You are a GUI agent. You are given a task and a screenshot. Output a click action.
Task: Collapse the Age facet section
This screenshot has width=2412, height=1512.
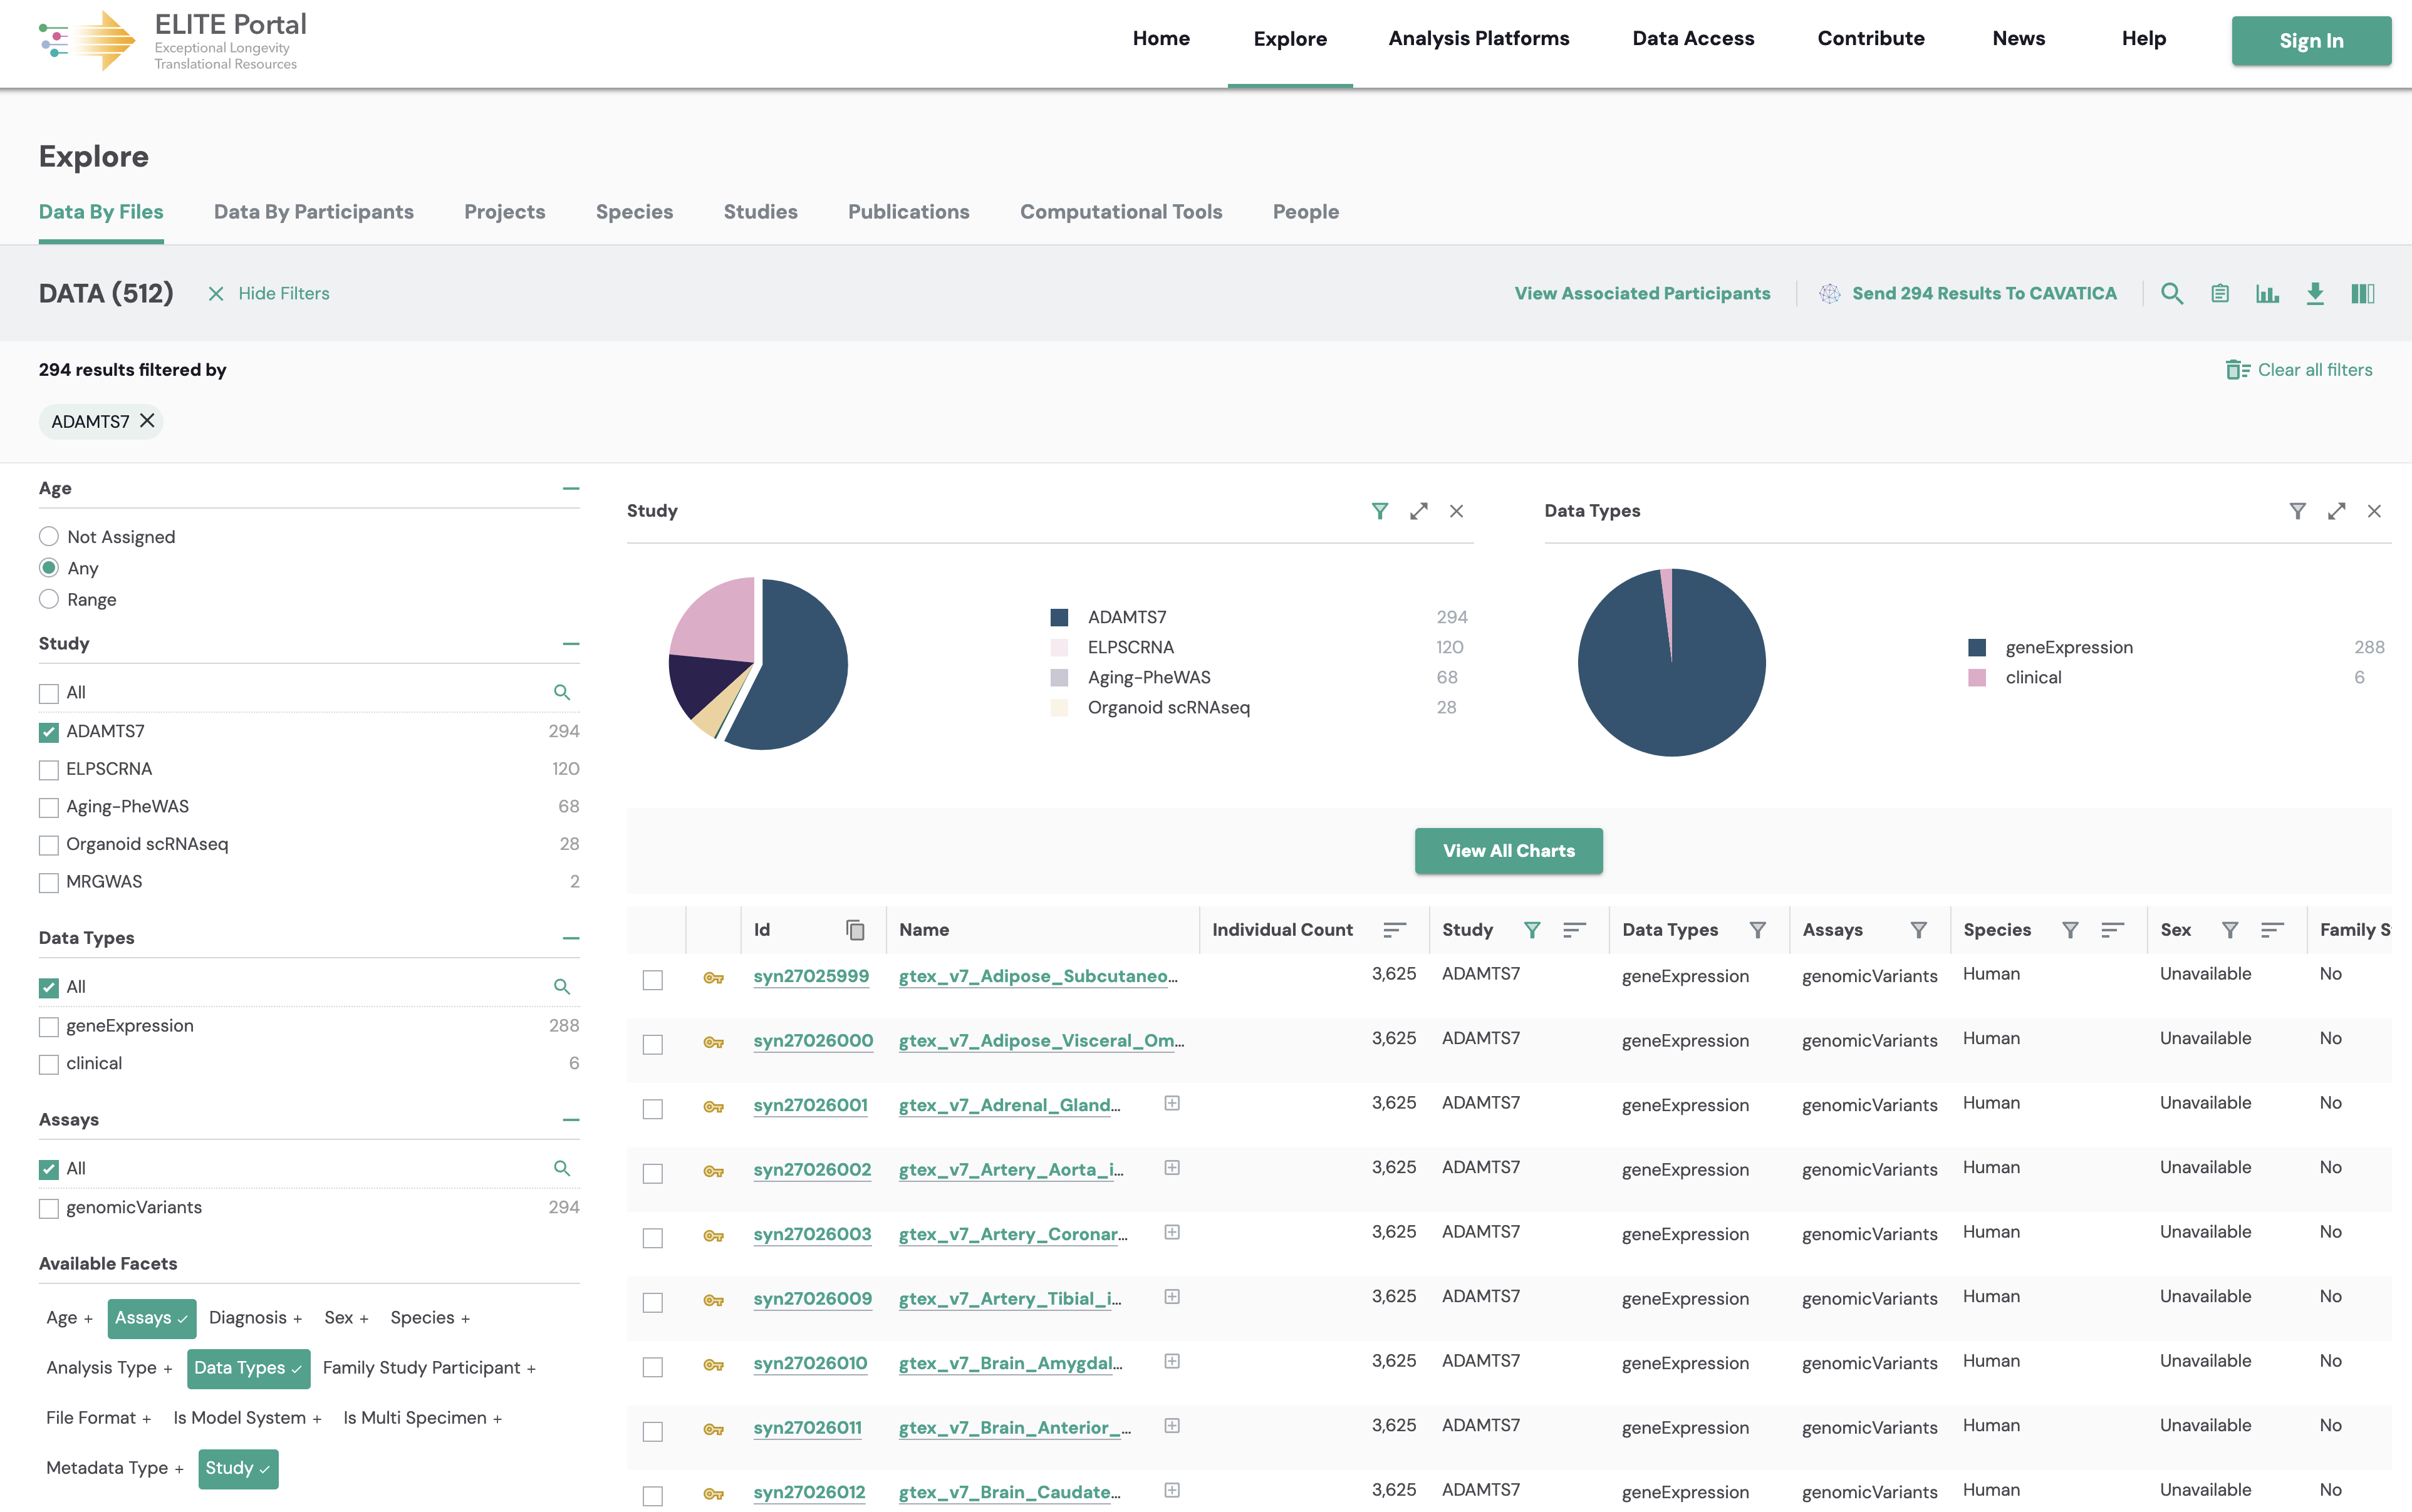click(571, 489)
